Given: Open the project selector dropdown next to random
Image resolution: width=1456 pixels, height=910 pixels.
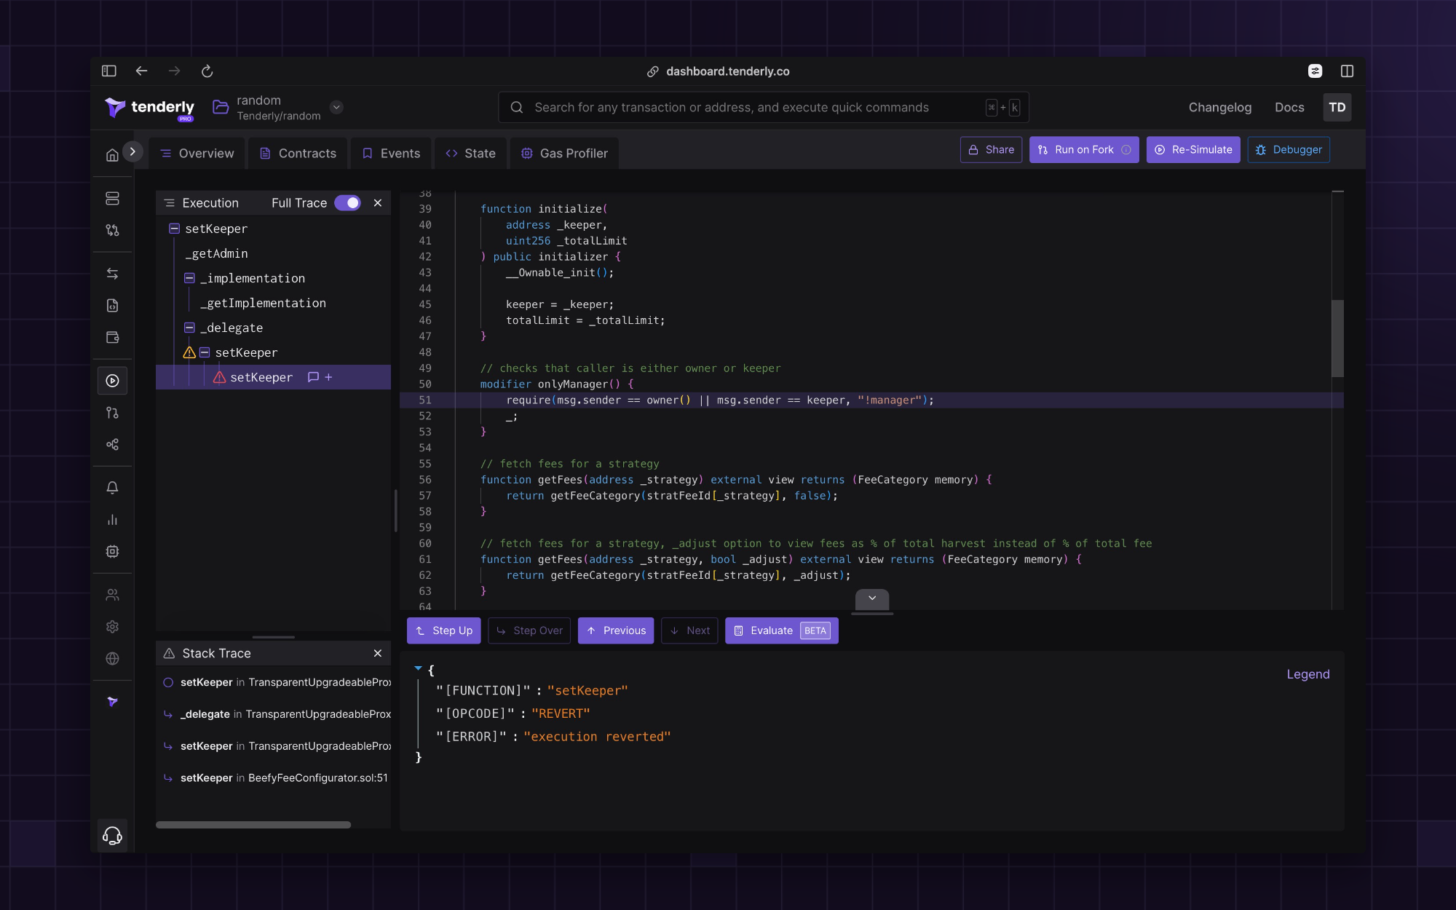Looking at the screenshot, I should 336,107.
